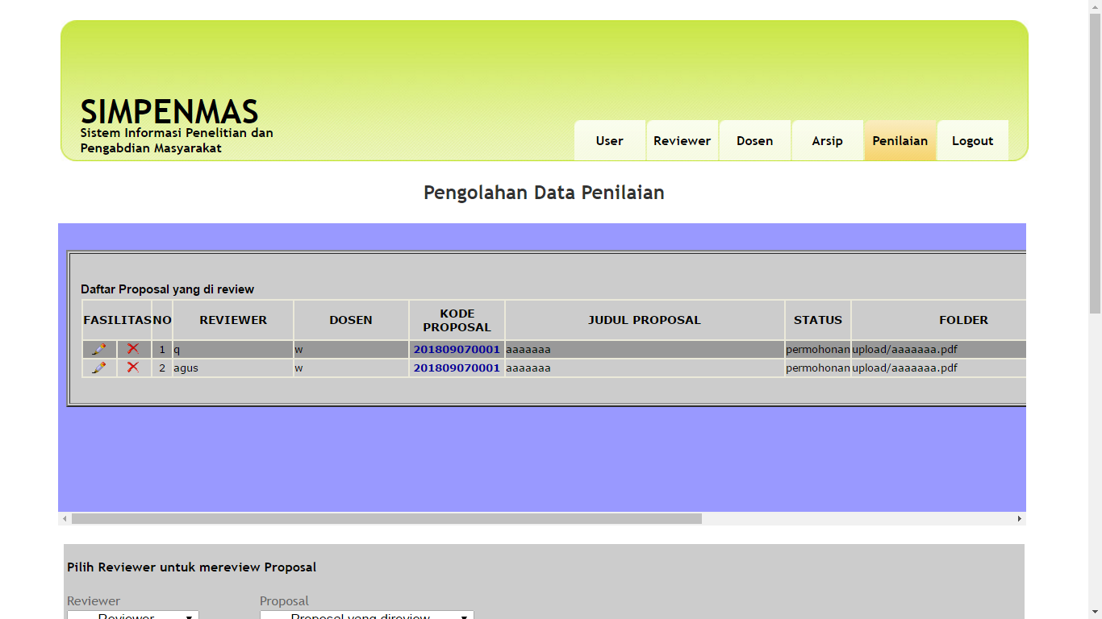Log out using the Logout tab

point(972,141)
